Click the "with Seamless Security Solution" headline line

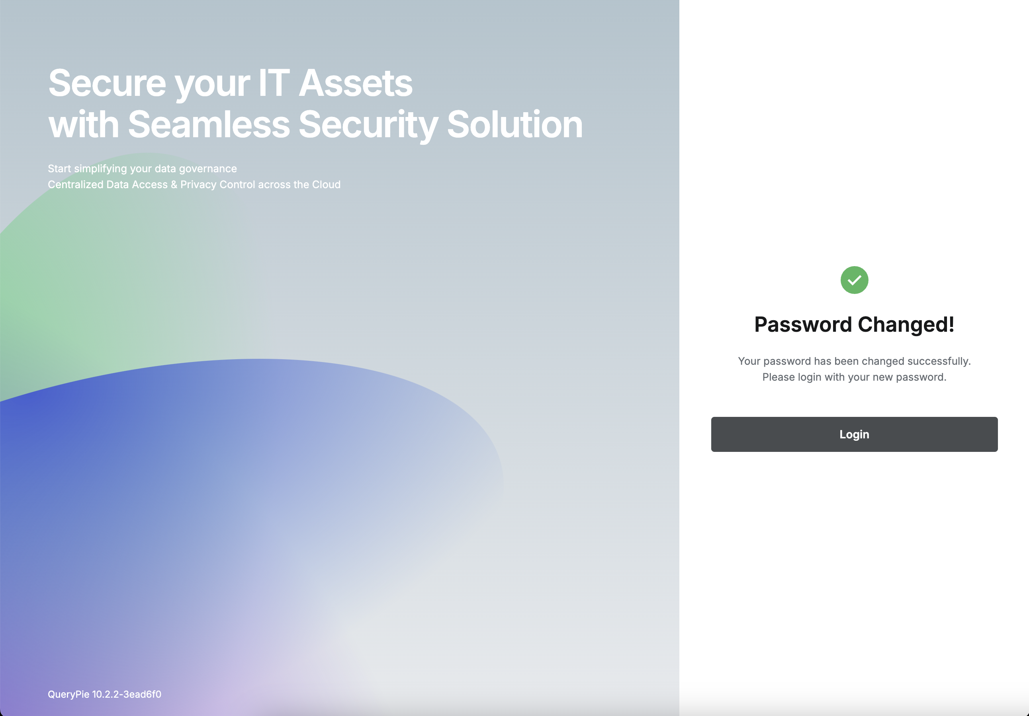point(315,124)
